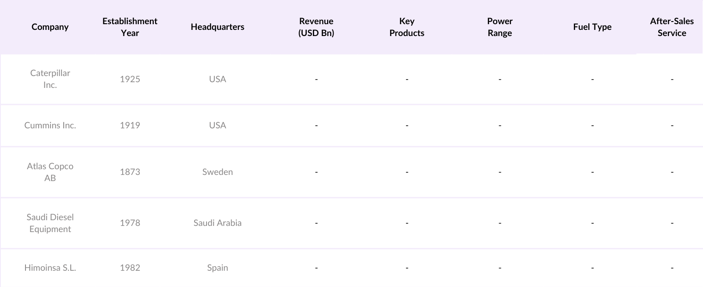Select the Establishment Year column header
The image size is (703, 287).
tap(130, 27)
